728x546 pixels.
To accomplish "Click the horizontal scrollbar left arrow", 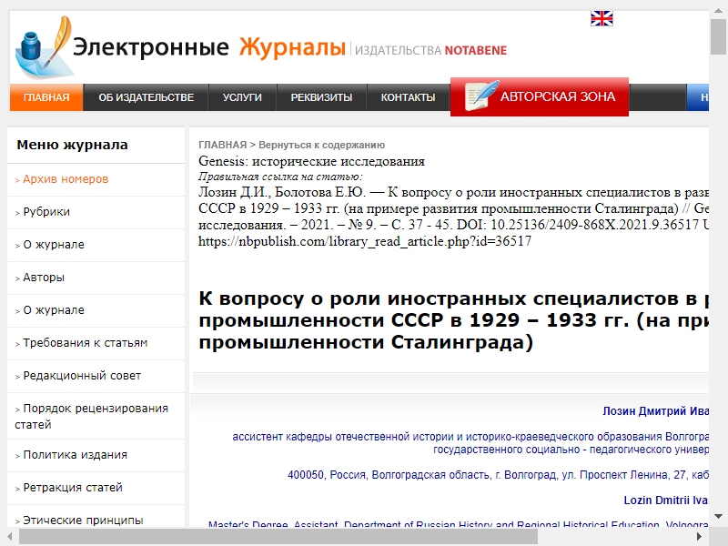I will pyautogui.click(x=9, y=537).
